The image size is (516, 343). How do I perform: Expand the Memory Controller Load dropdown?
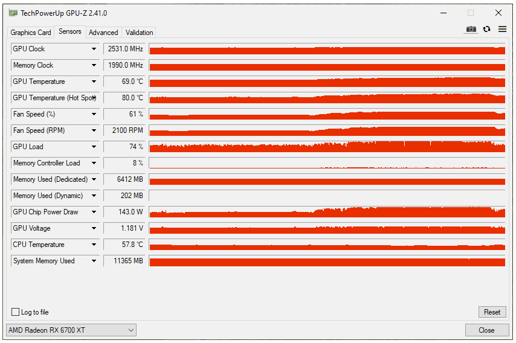click(x=94, y=163)
